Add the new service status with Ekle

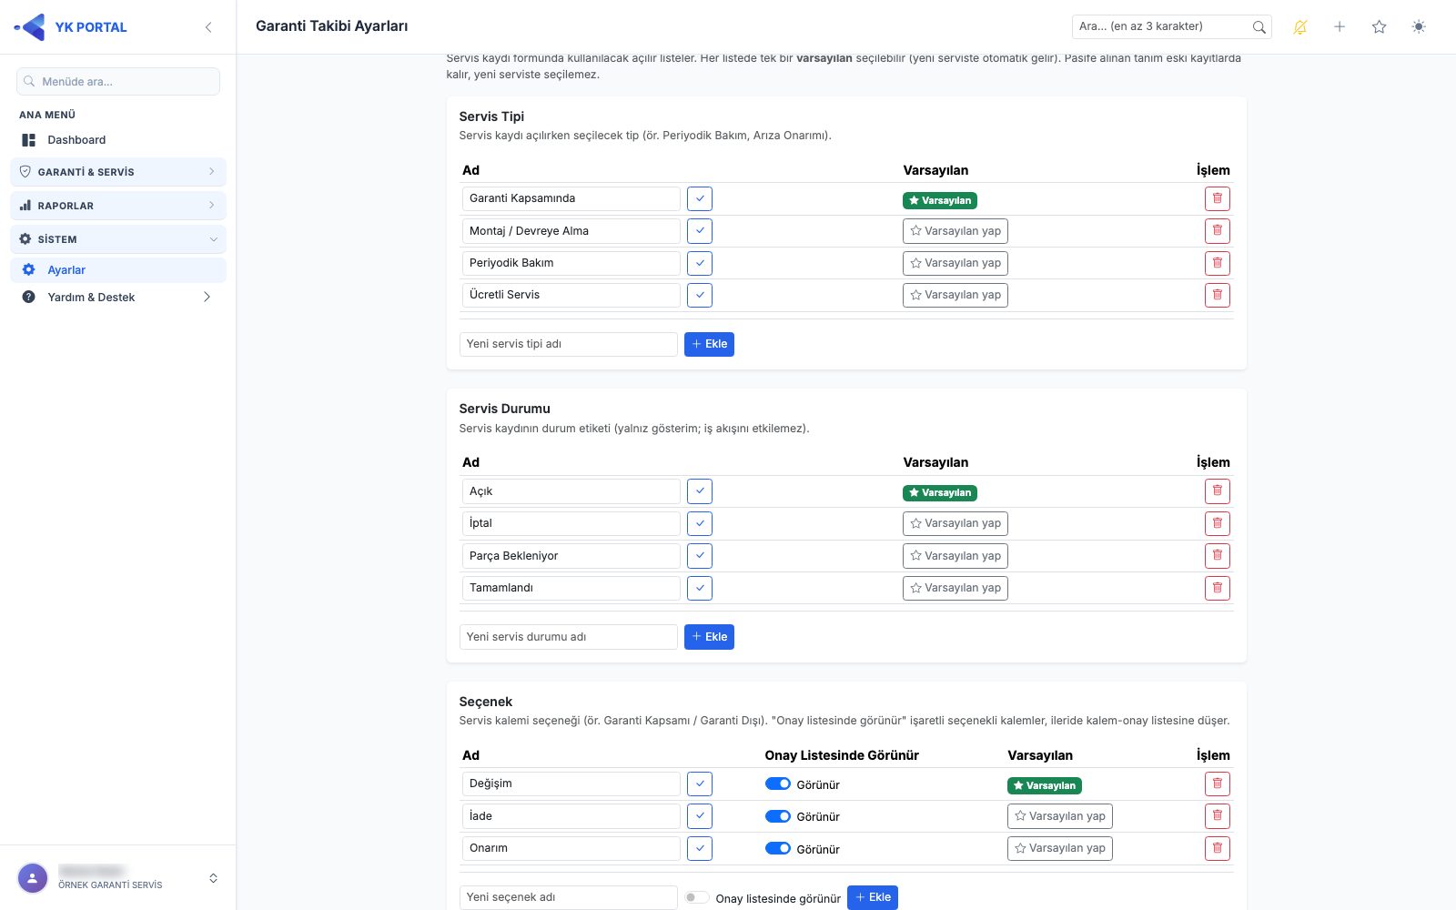coord(709,637)
